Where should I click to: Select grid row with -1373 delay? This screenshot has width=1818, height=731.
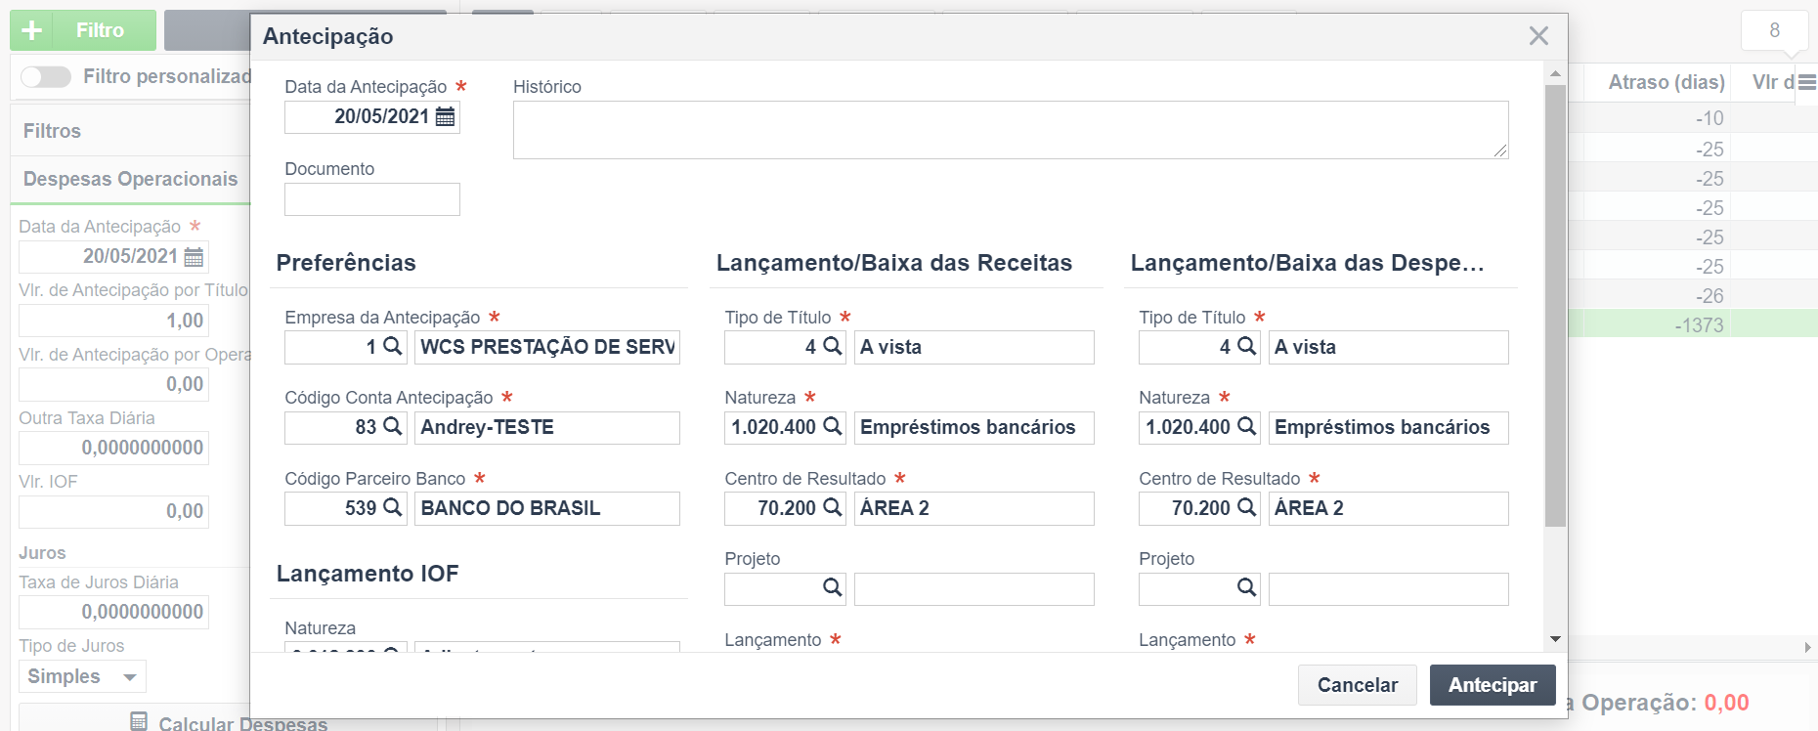point(1693,324)
